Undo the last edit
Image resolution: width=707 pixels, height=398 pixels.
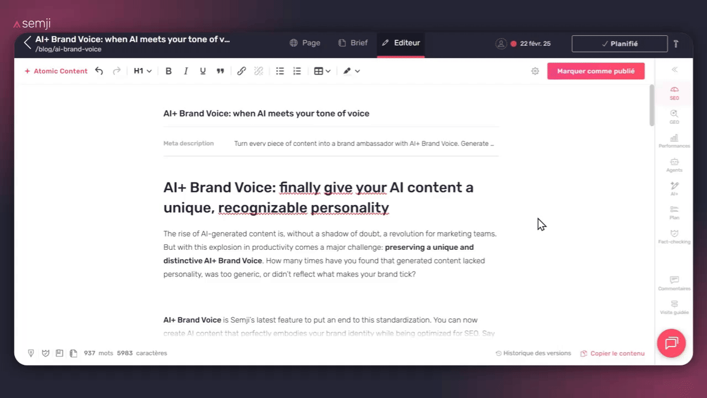[x=99, y=71]
